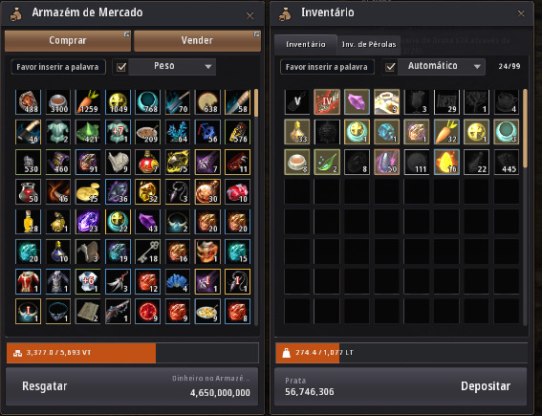Screen dimensions: 542x416
Task: Switch to the Inv. de Pérolas tab
Action: (x=369, y=45)
